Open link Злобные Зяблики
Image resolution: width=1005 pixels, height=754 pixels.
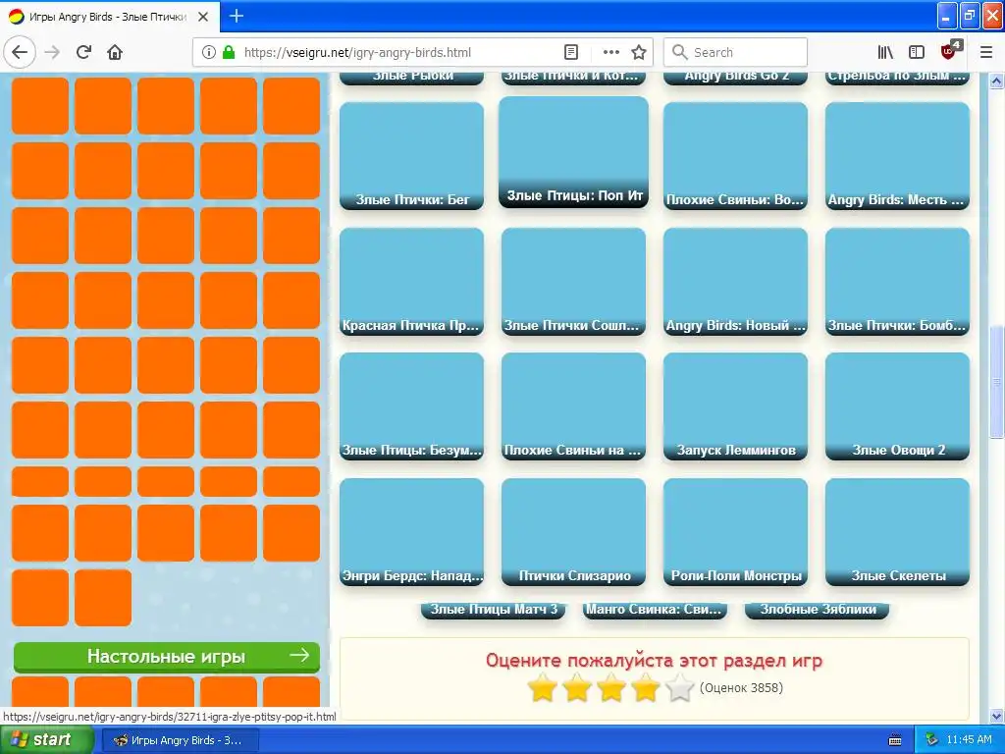[x=817, y=610]
